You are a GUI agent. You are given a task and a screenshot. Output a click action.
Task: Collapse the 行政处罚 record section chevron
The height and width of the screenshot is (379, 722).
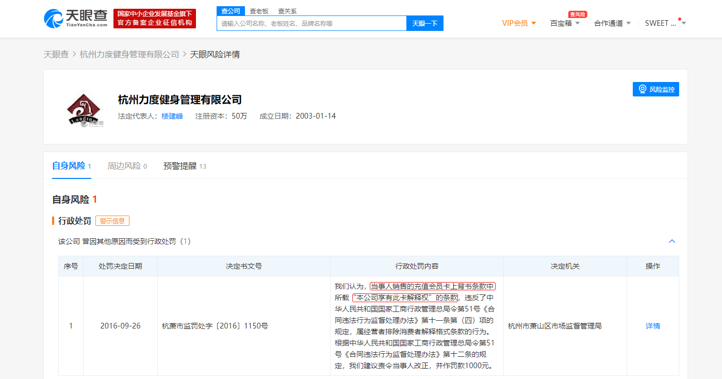[672, 241]
